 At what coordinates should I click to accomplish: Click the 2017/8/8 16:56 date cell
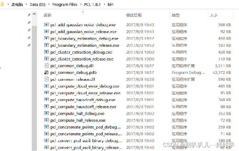(x=140, y=79)
